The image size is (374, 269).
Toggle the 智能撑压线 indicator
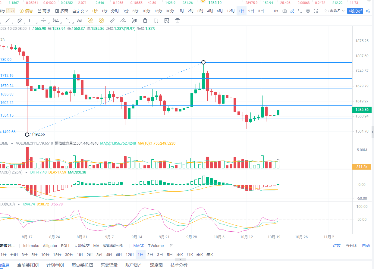113,246
